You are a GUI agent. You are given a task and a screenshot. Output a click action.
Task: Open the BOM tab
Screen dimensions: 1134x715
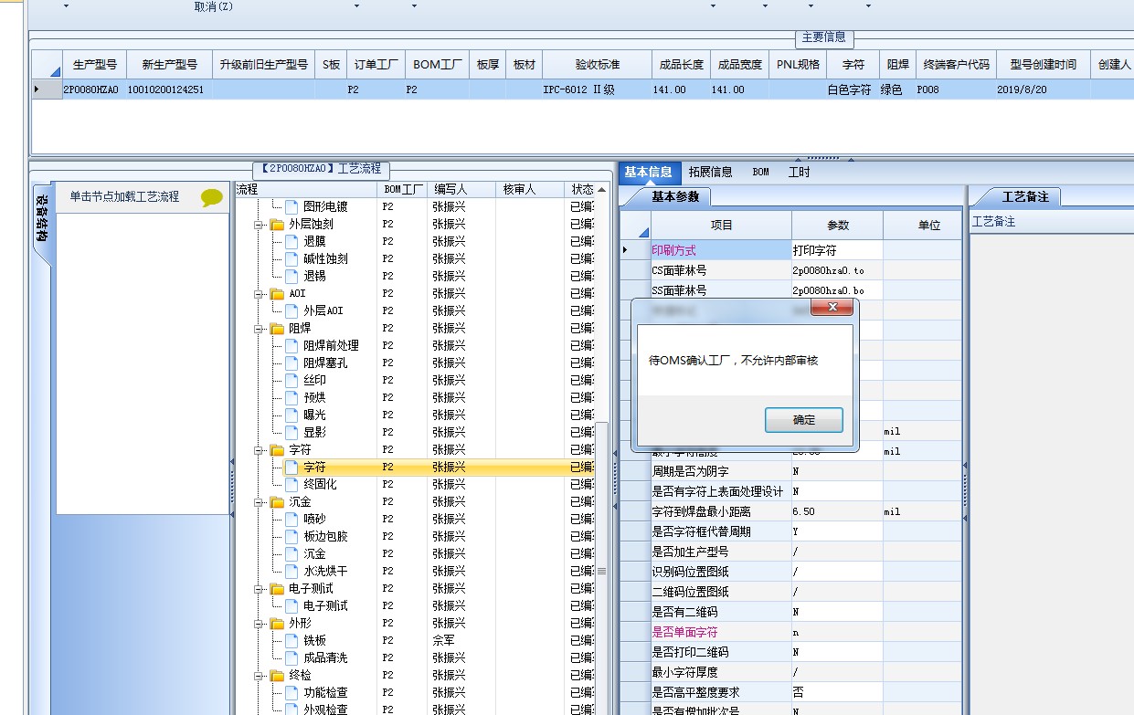pyautogui.click(x=760, y=172)
